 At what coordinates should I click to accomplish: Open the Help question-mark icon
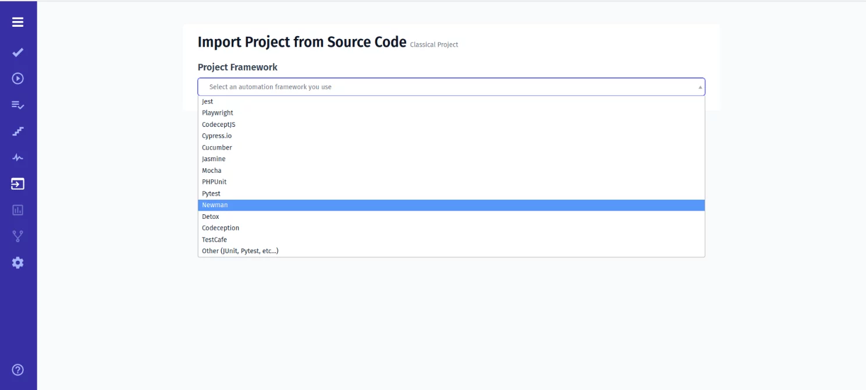[17, 370]
